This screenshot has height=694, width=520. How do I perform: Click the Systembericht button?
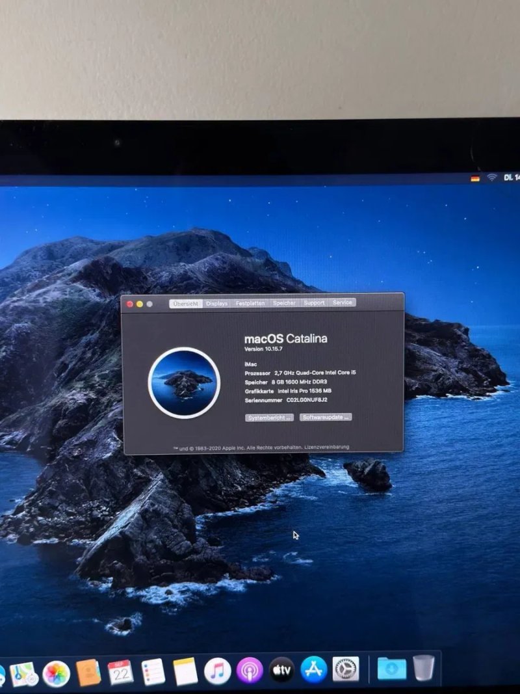pyautogui.click(x=269, y=418)
